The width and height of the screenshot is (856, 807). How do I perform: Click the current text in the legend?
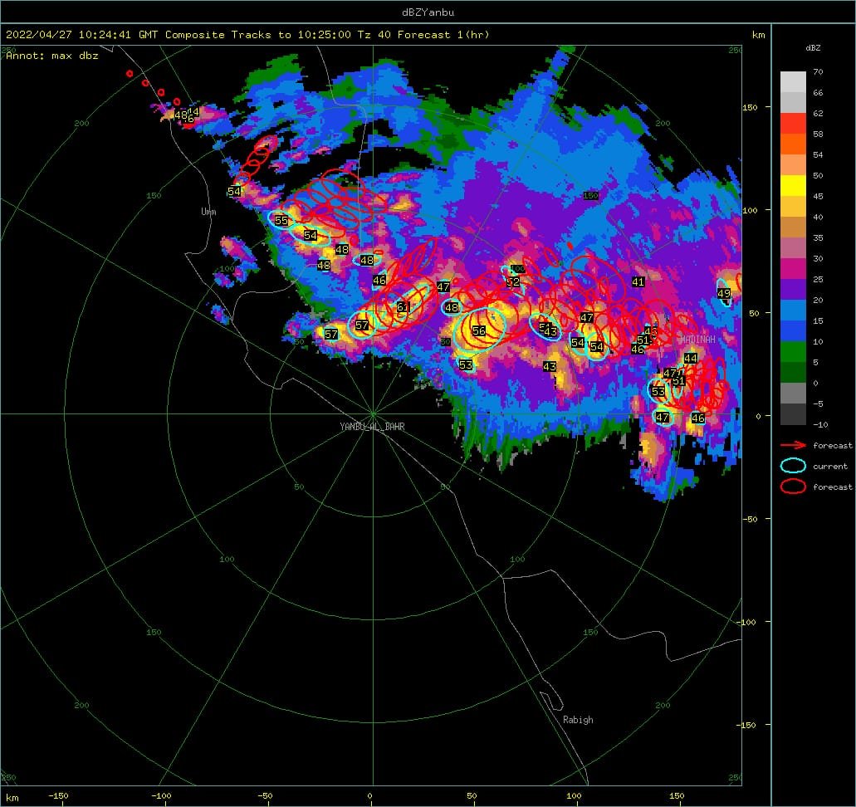click(x=830, y=466)
